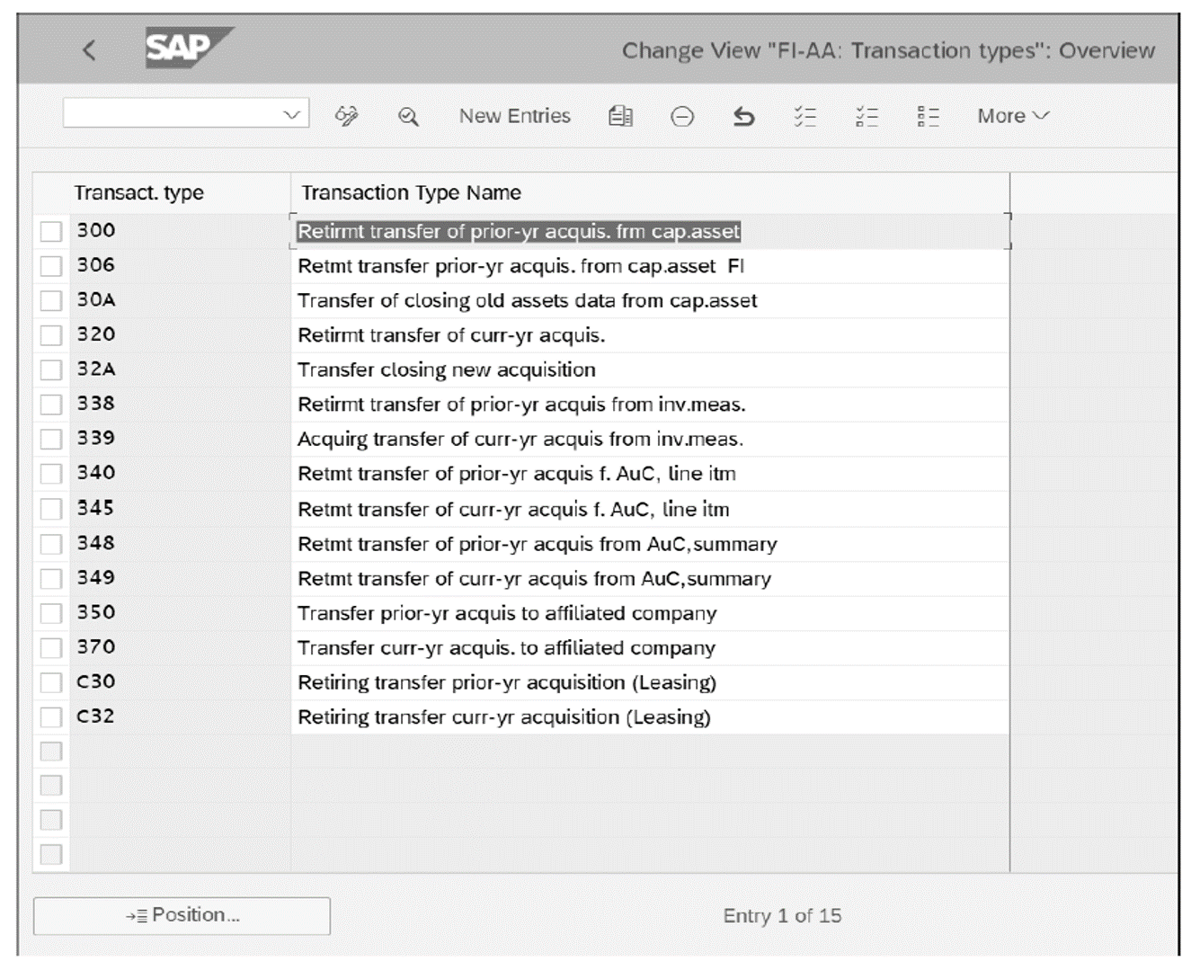The height and width of the screenshot is (970, 1200).
Task: Open the Find search icon
Action: click(407, 115)
